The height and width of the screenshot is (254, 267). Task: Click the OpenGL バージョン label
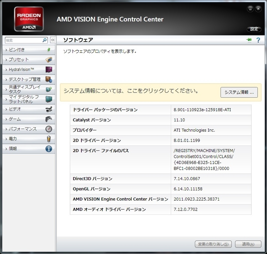(91, 189)
